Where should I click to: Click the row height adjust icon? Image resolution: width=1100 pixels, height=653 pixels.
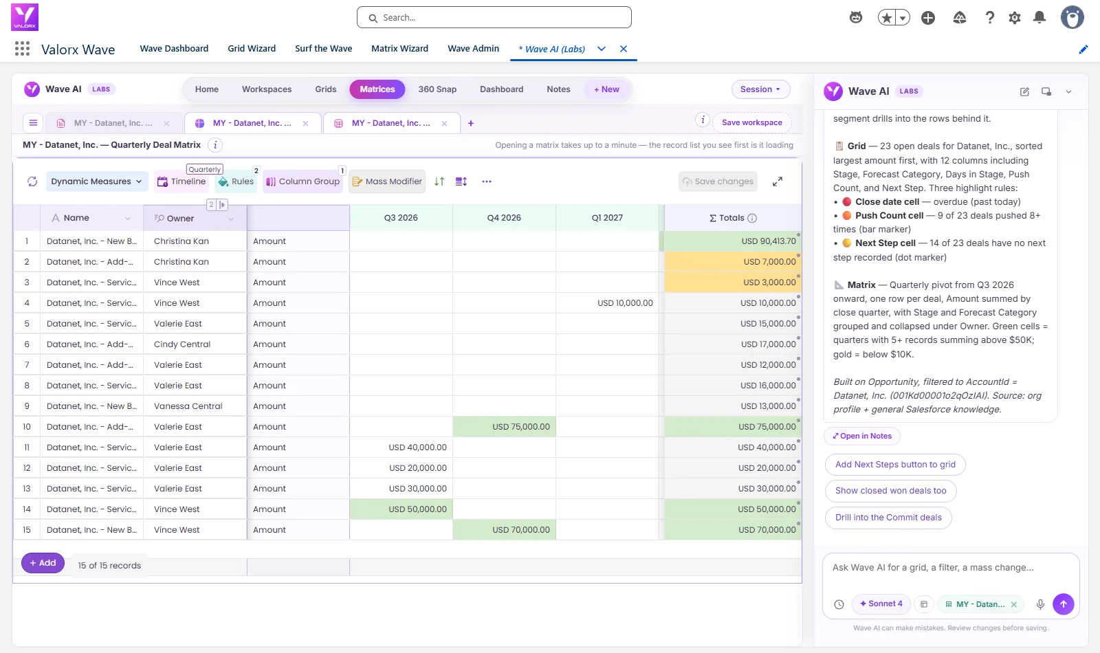click(461, 181)
